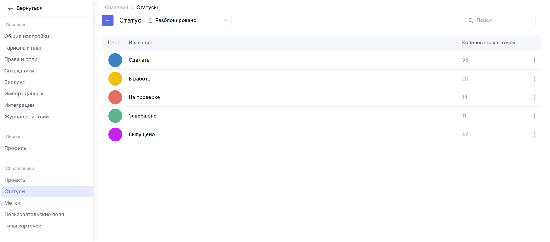Open the Разблокировано status dropdown
This screenshot has height=242, width=550.
pos(189,20)
